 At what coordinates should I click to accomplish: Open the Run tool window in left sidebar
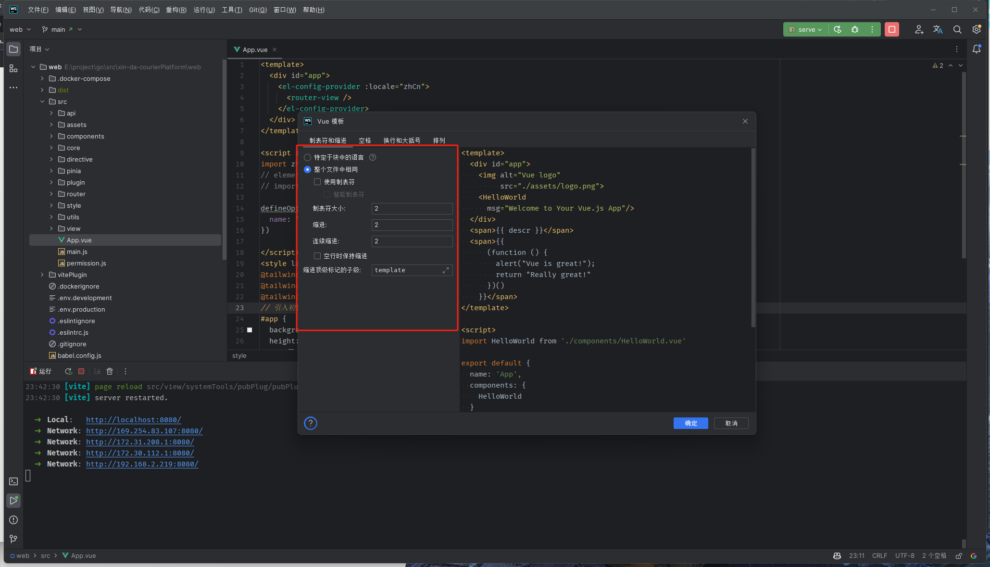coord(13,501)
